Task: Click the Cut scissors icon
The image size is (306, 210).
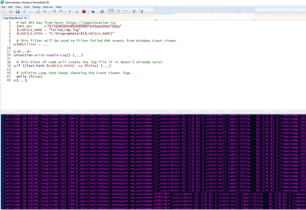Action: [x=24, y=11]
